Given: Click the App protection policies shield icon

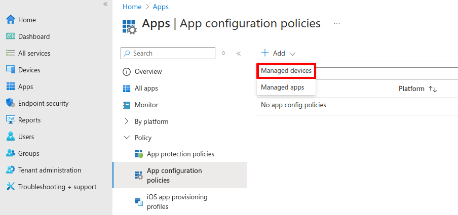Looking at the screenshot, I should (138, 154).
